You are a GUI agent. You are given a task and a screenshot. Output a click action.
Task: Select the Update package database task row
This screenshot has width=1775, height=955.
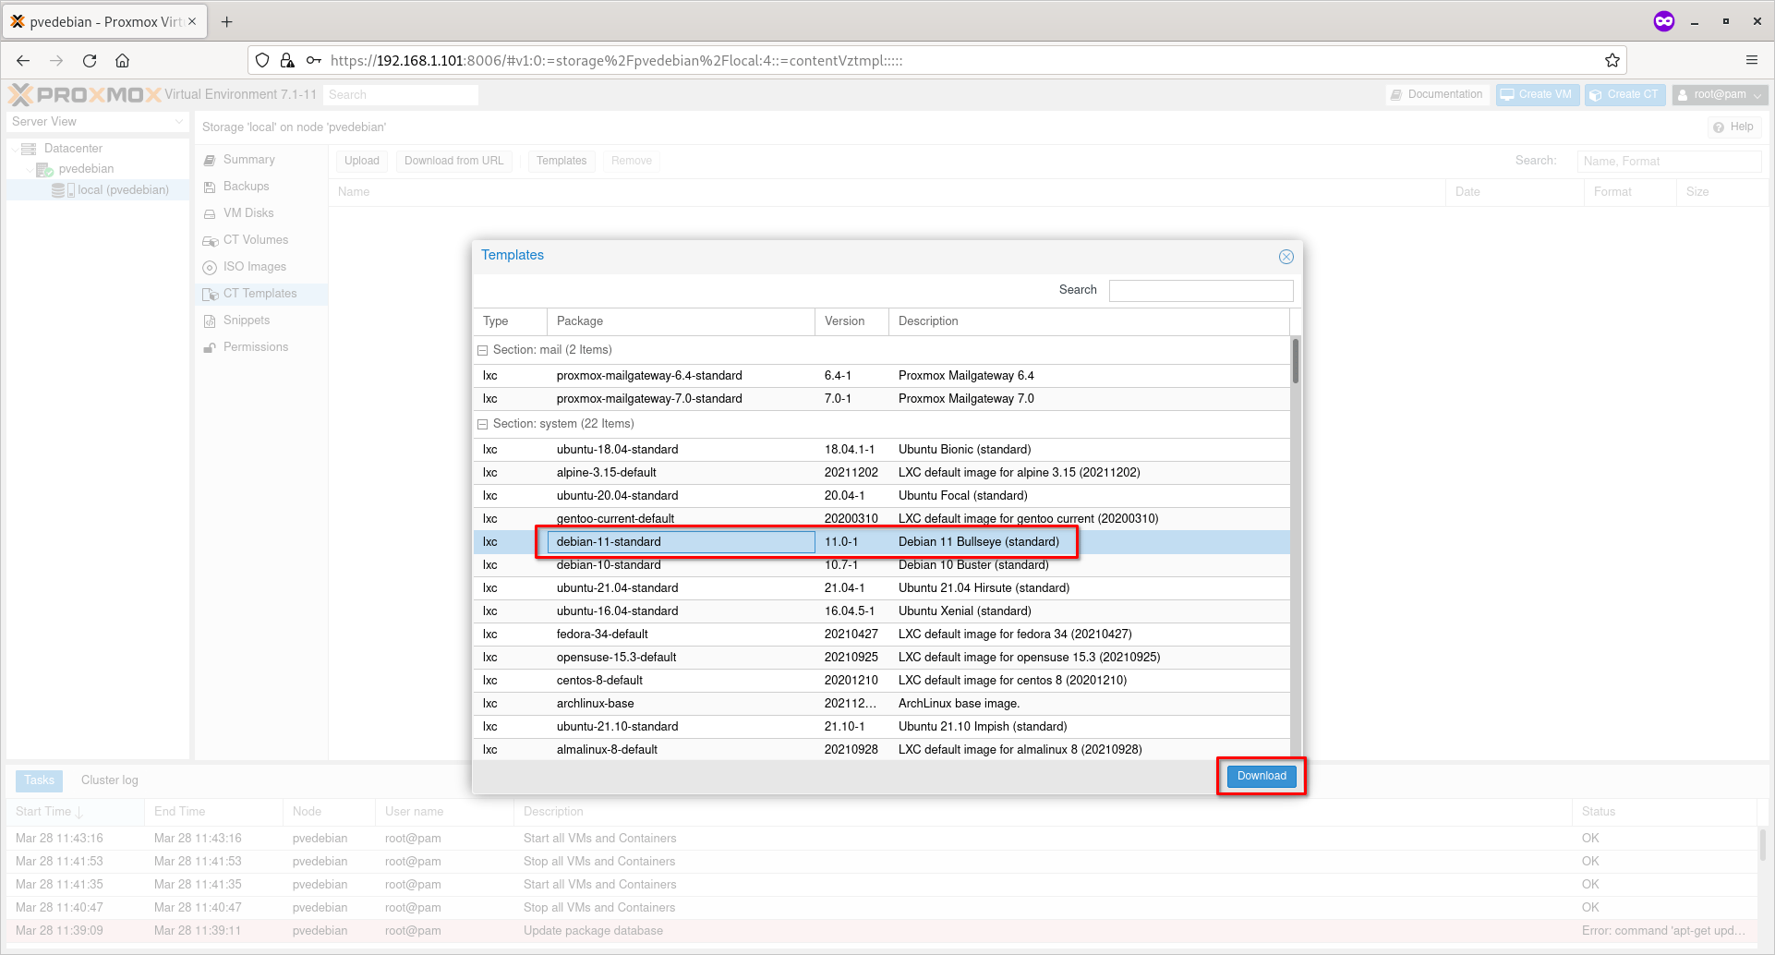tap(882, 931)
